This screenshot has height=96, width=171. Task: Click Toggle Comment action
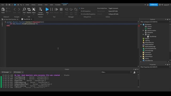[x=113, y=8]
